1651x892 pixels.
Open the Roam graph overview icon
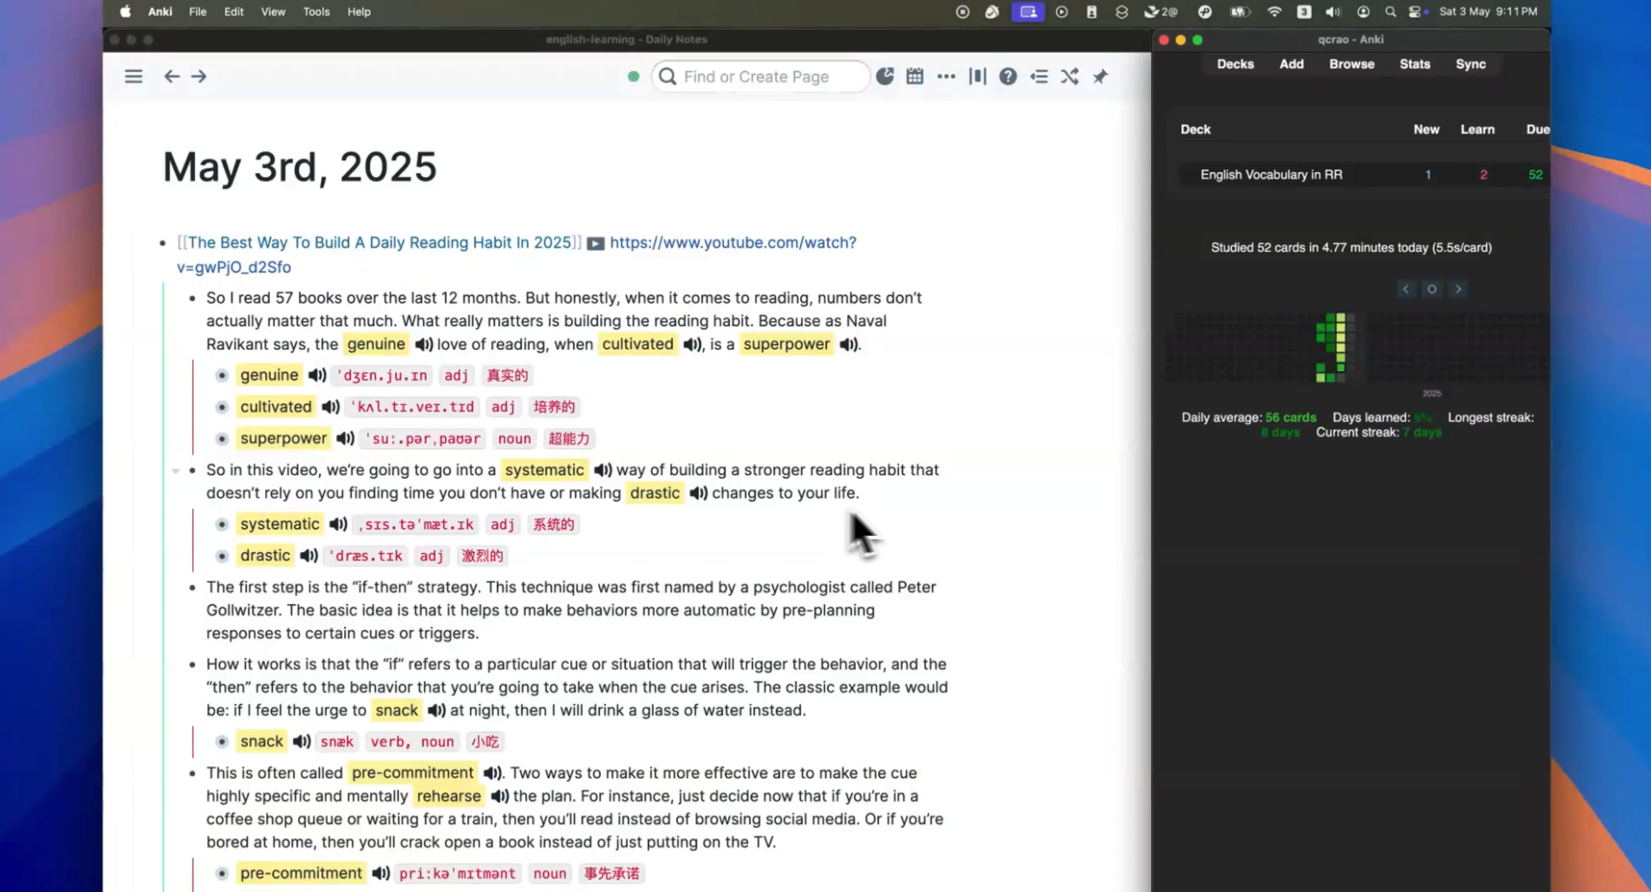tap(885, 76)
